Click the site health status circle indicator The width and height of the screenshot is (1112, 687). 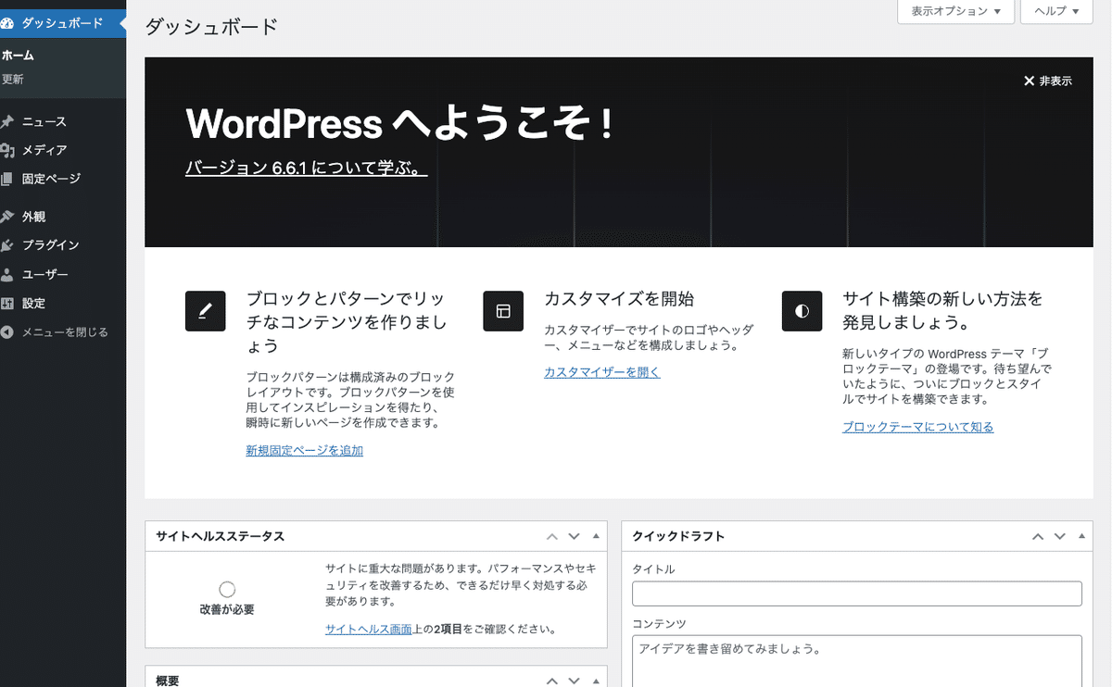click(227, 589)
